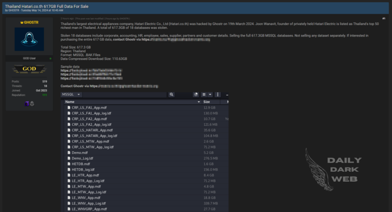Click the Posts count 519
The height and width of the screenshot is (212, 392).
[x=44, y=81]
